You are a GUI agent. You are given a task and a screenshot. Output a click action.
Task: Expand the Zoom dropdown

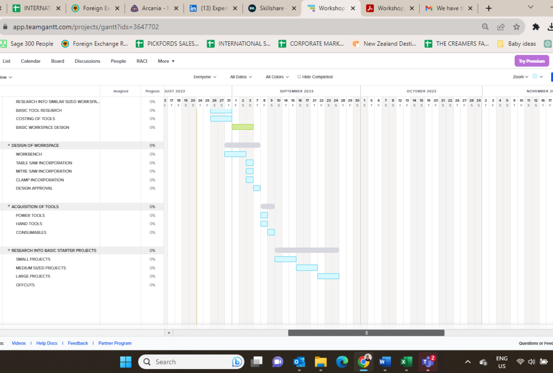pos(520,77)
